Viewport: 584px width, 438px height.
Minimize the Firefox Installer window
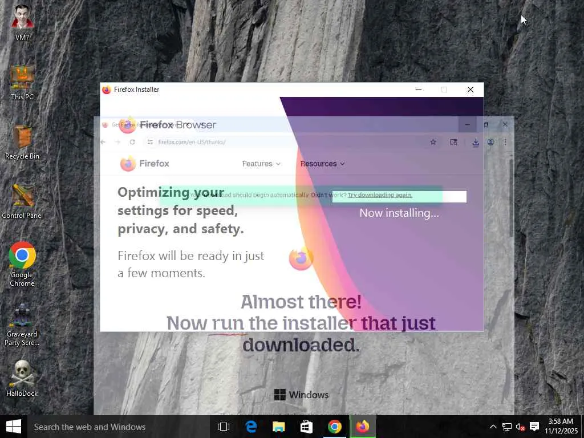pos(419,90)
